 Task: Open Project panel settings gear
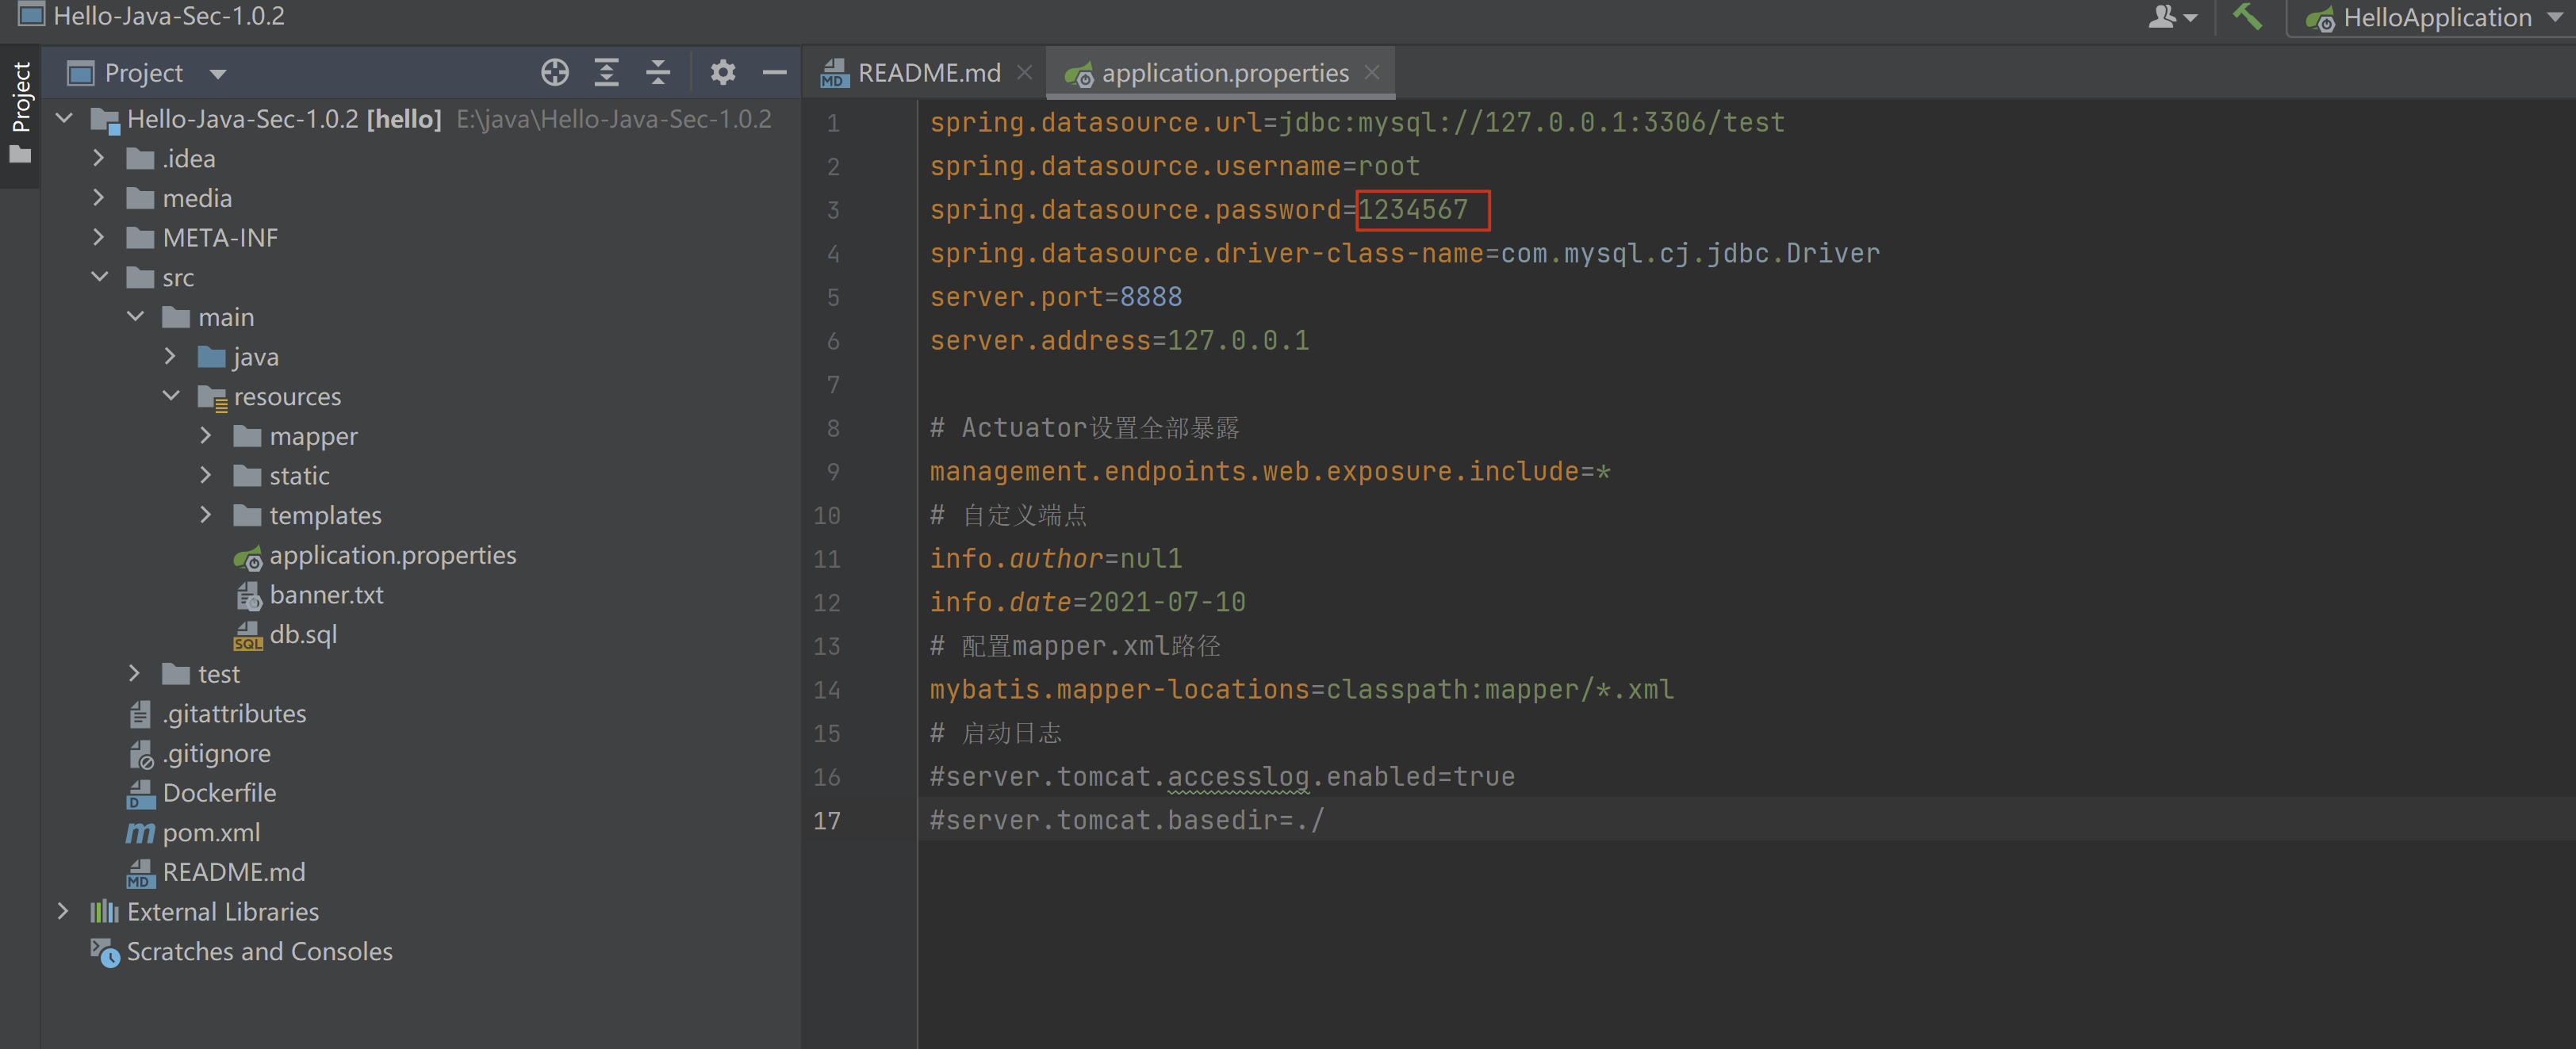coord(722,72)
